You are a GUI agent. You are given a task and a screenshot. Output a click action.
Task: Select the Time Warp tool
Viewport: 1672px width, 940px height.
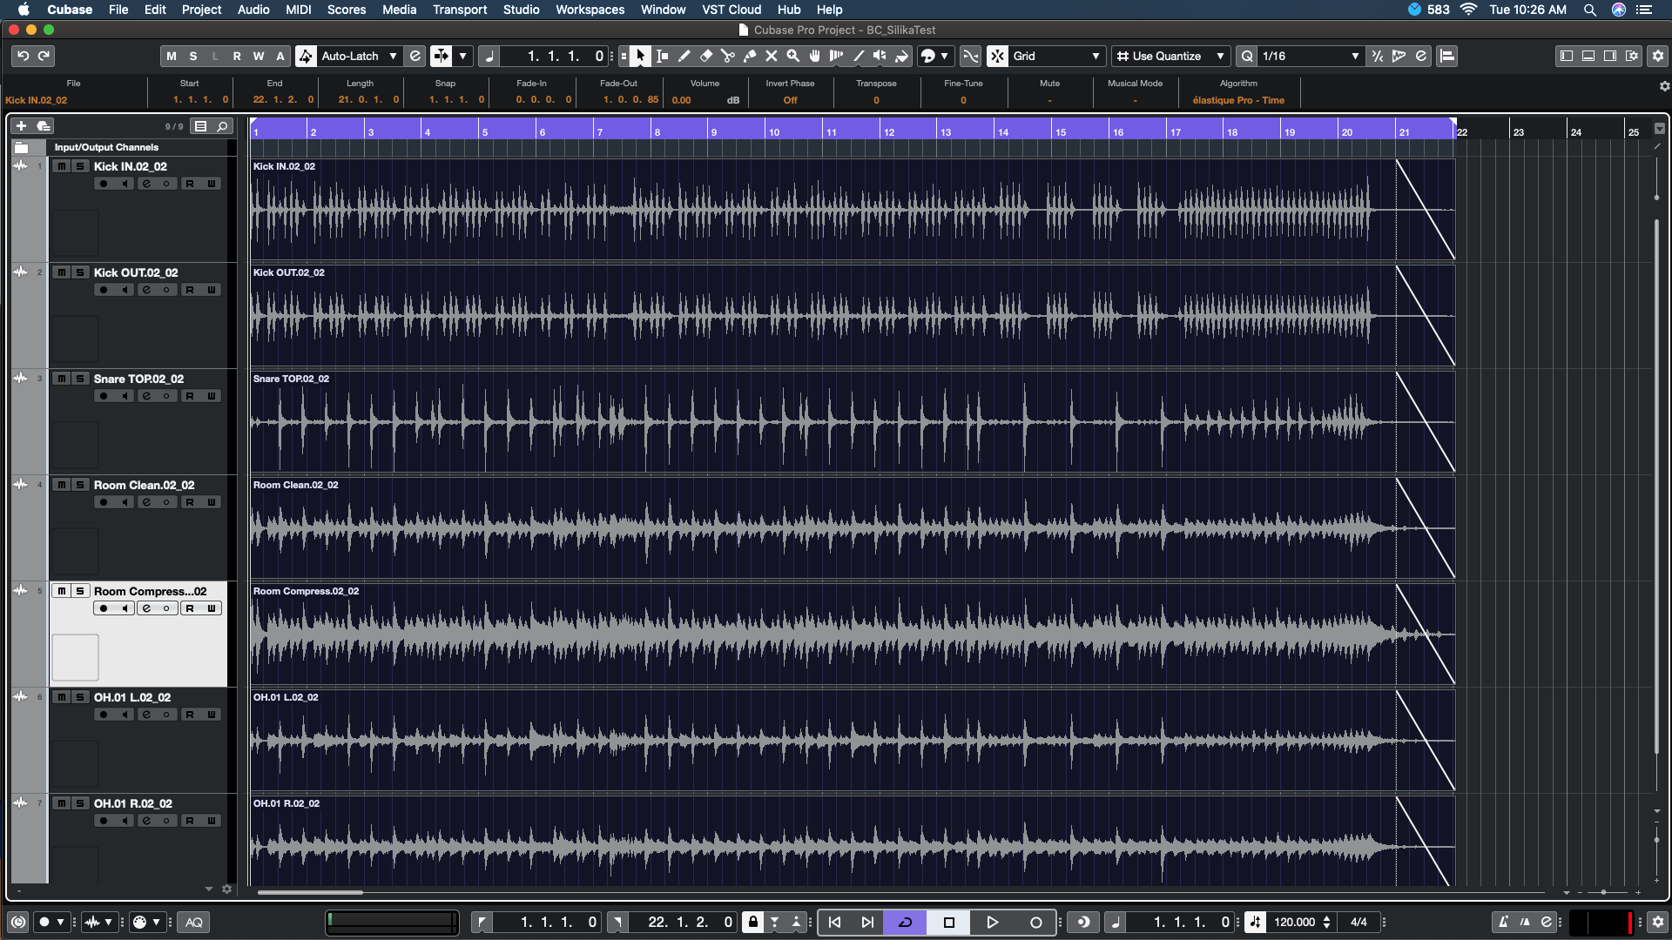coord(836,56)
